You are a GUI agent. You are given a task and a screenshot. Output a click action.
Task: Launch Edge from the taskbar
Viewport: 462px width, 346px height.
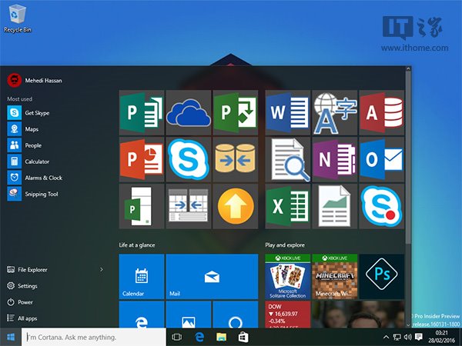tap(199, 337)
